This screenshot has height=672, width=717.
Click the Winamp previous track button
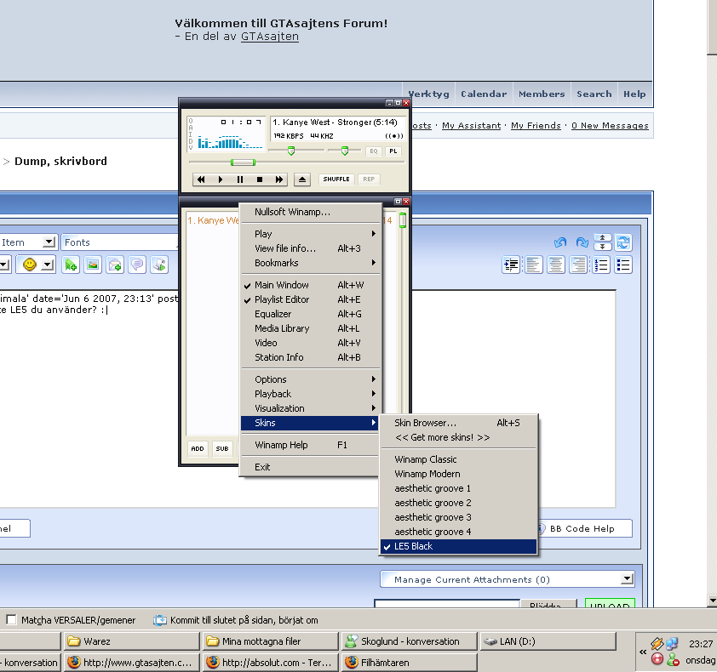tap(201, 179)
